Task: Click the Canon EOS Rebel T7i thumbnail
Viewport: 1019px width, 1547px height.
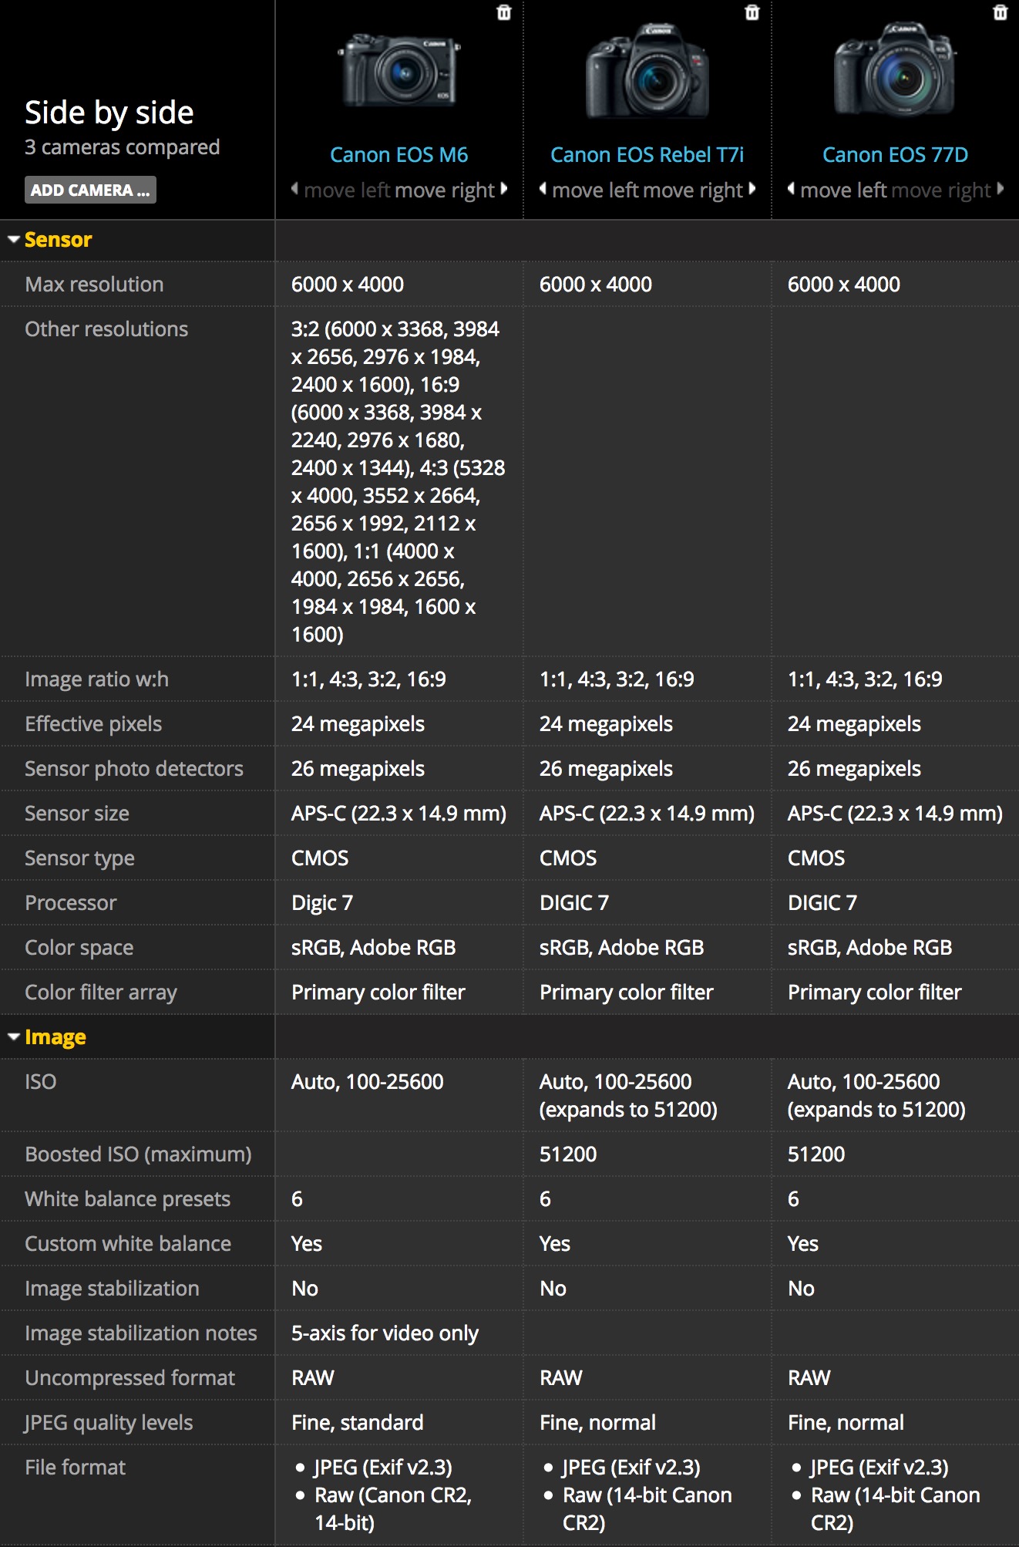Action: coord(647,71)
